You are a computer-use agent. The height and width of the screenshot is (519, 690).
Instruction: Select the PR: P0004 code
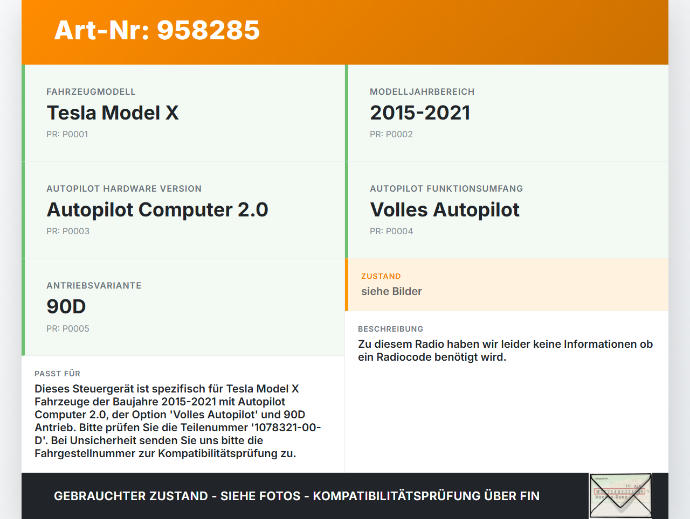[x=391, y=230]
